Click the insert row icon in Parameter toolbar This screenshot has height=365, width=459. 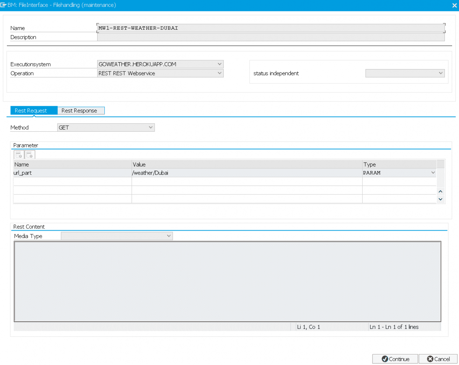[x=19, y=154]
